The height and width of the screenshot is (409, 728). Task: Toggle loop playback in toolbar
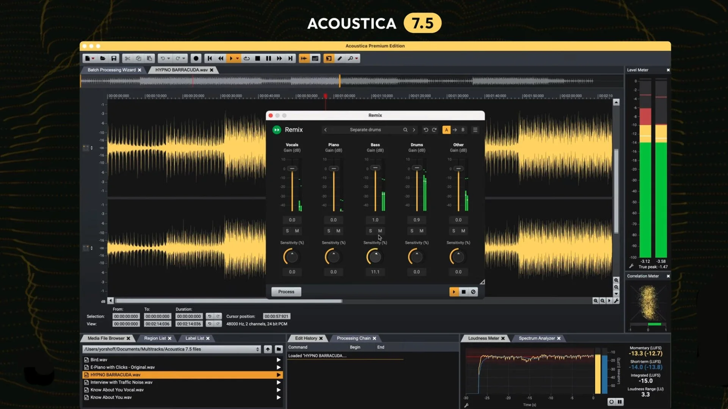[x=246, y=58]
